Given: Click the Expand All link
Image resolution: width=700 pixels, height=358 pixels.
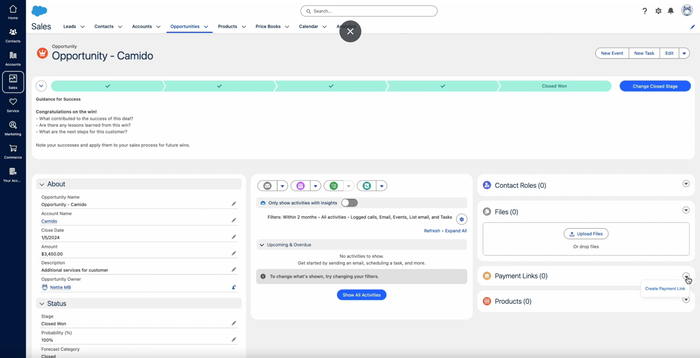Looking at the screenshot, I should (x=456, y=231).
